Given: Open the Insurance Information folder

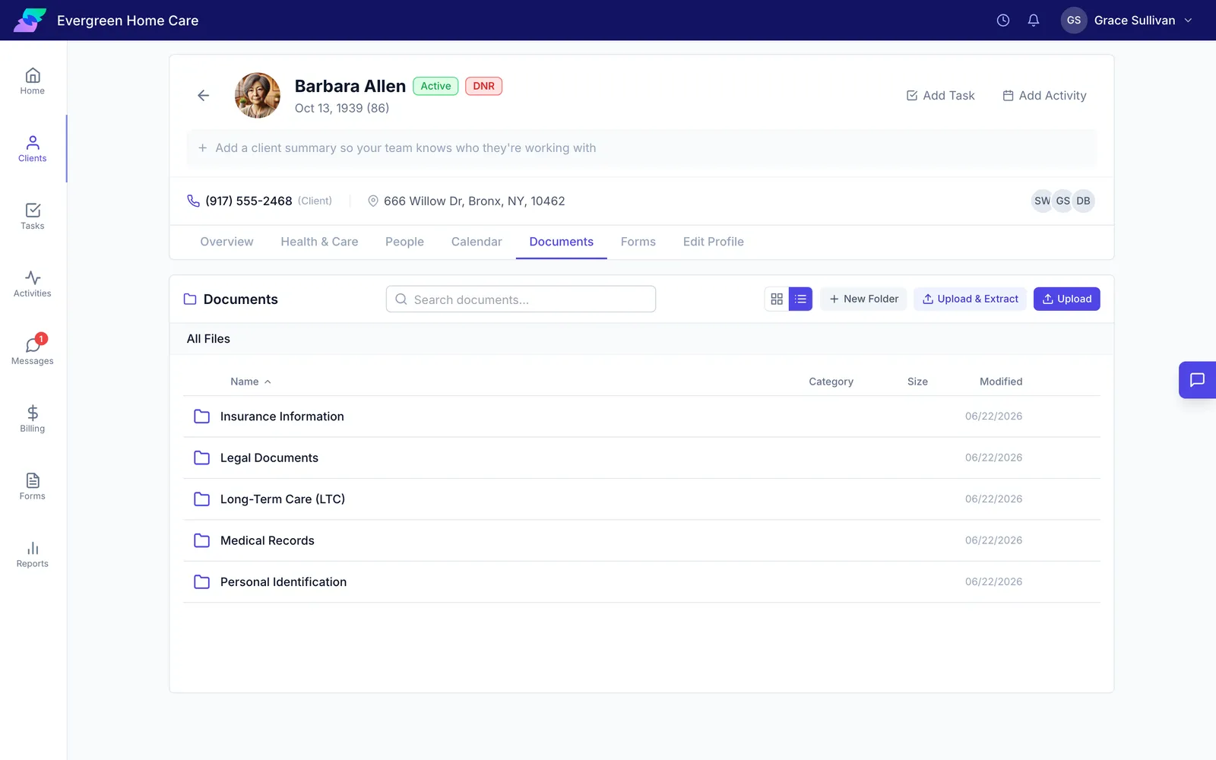Looking at the screenshot, I should [641, 416].
